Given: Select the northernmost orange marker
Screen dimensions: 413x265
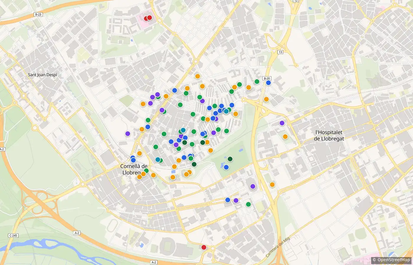Looking at the screenshot, I should click(x=198, y=76).
